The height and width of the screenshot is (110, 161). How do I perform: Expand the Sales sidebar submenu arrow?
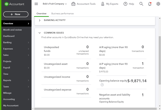tap(28, 55)
